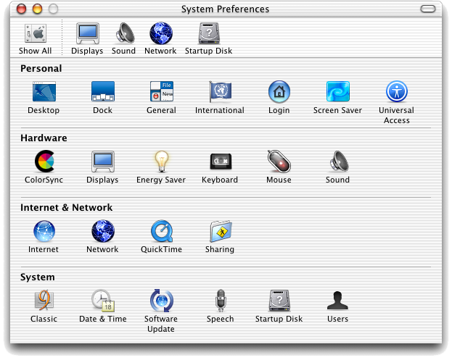Open the Users preferences icon

(x=337, y=301)
